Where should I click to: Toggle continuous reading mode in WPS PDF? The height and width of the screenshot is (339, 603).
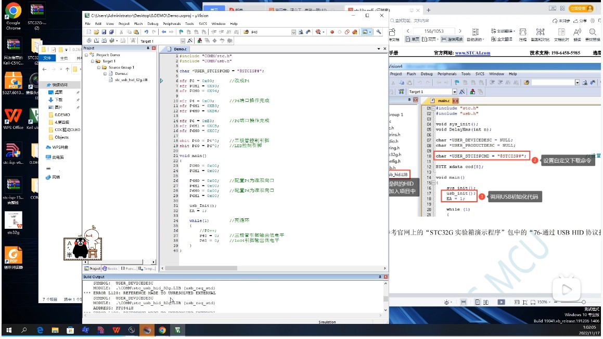pyautogui.click(x=452, y=39)
